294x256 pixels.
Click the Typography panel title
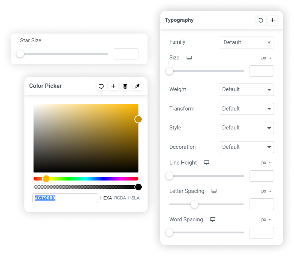179,20
